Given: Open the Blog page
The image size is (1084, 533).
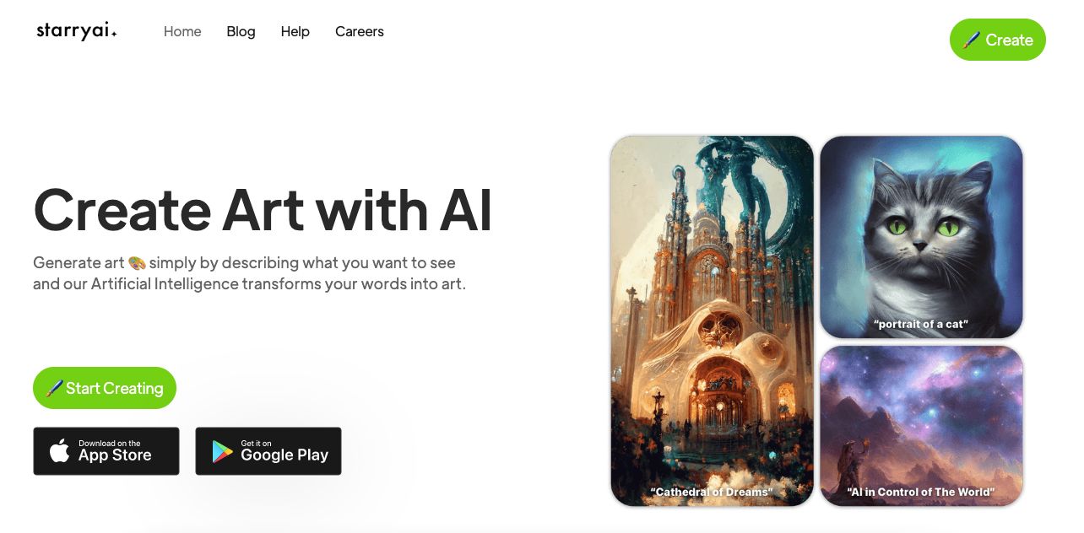Looking at the screenshot, I should (x=241, y=31).
